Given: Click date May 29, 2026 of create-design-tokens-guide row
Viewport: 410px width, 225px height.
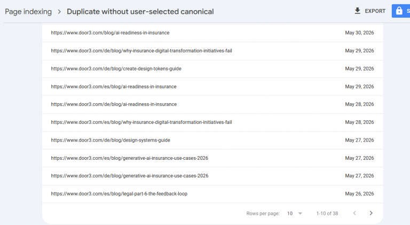Looking at the screenshot, I should 359,68.
